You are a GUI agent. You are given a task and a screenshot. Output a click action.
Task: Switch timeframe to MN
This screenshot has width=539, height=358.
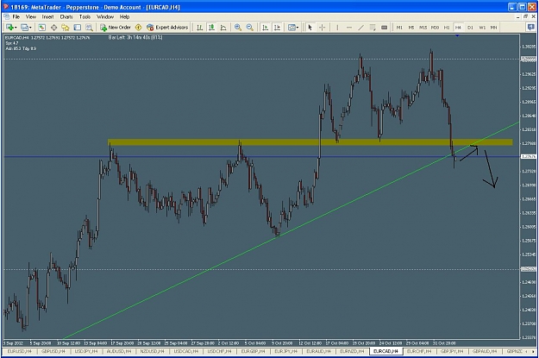[493, 28]
